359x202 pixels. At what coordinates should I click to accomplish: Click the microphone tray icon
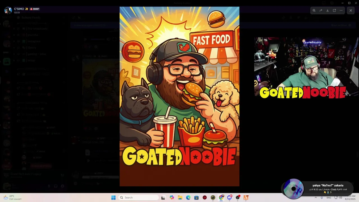pos(322,198)
